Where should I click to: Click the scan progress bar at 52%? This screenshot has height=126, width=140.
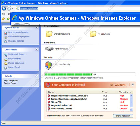(x=90, y=74)
